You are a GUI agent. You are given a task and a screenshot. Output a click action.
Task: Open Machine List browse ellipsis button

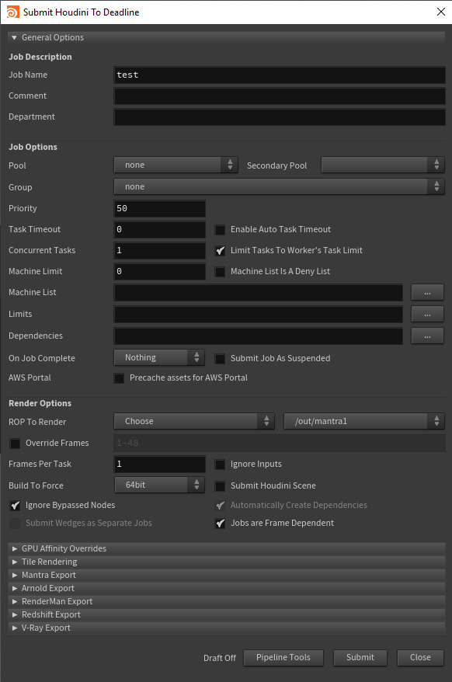click(427, 292)
